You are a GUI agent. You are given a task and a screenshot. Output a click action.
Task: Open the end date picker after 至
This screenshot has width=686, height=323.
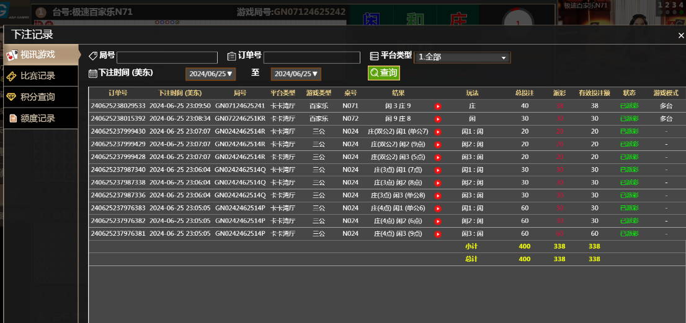click(296, 74)
